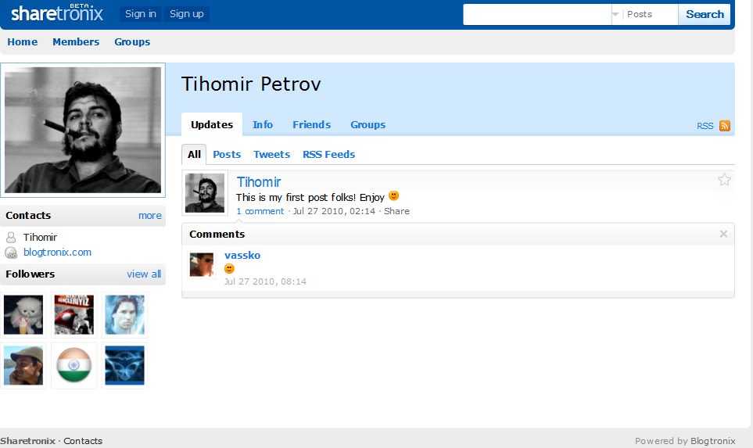Open the search type dropdown arrow
This screenshot has height=448, width=753.
(615, 14)
